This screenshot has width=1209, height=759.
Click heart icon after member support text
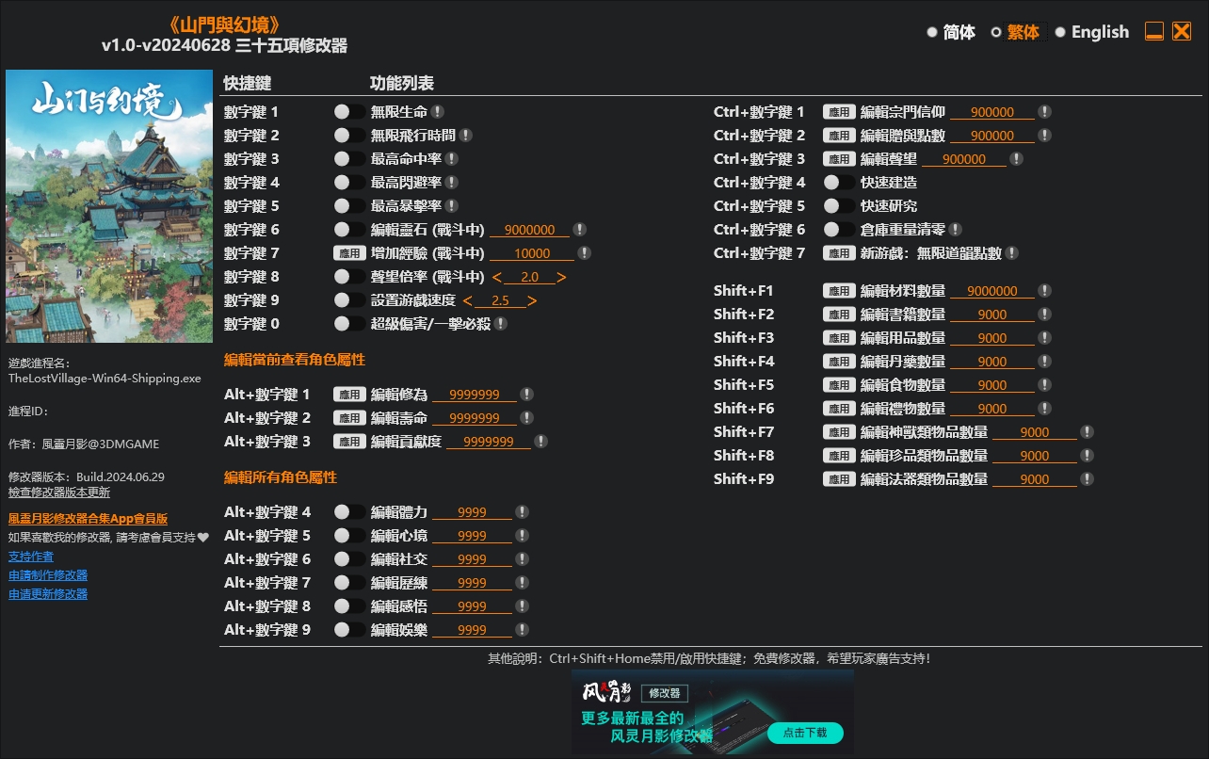tap(203, 538)
